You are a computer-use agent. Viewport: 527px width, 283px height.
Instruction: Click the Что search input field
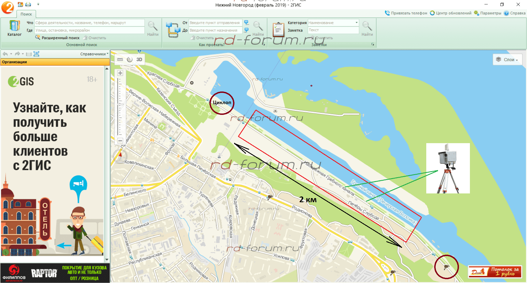click(89, 23)
